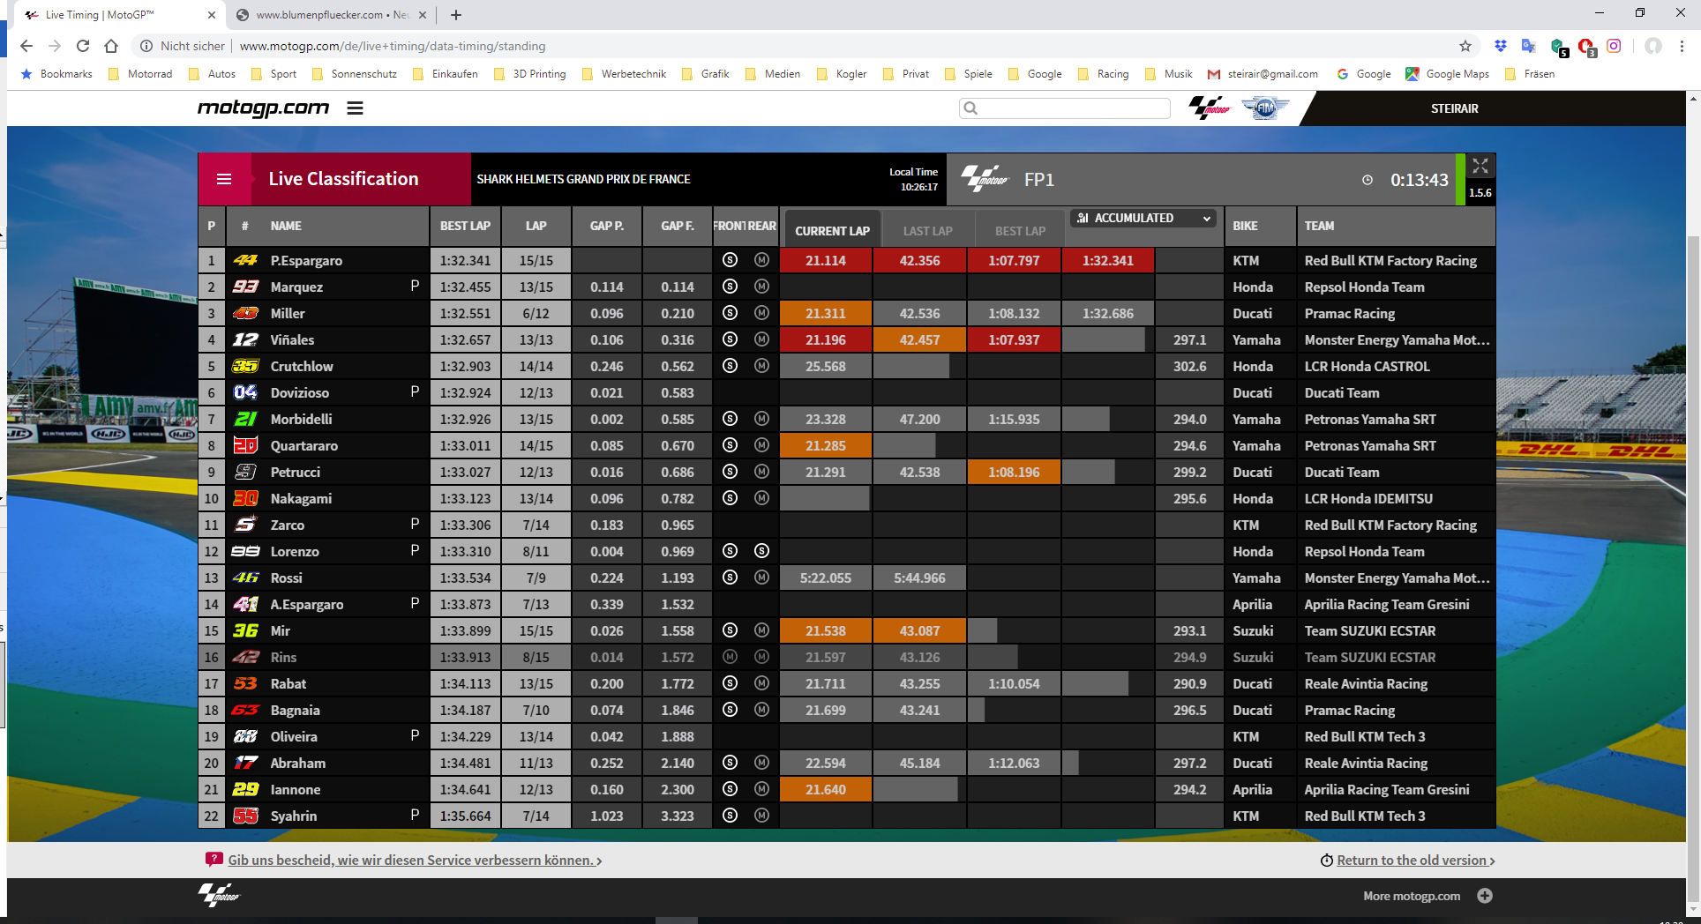The height and width of the screenshot is (924, 1701).
Task: Open the Instagram extension icon
Action: coord(1614,46)
